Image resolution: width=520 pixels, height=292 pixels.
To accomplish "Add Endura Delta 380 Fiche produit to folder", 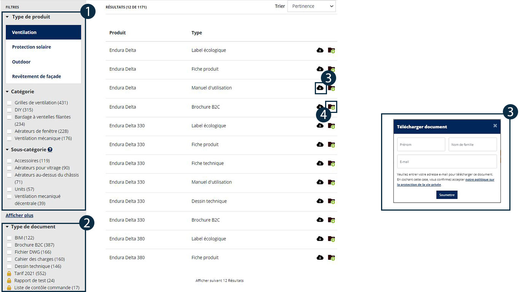I will pos(331,257).
